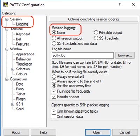Click the question mark help icon

click(120, 5)
